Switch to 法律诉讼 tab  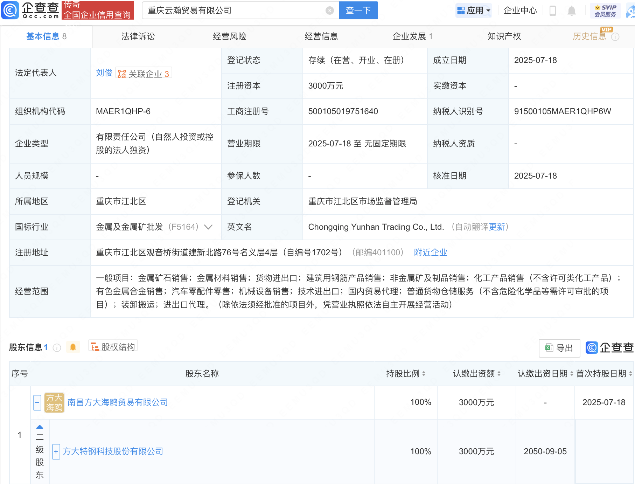[x=138, y=36]
